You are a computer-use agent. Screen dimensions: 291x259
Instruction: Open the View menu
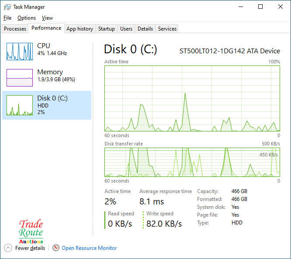coord(47,18)
